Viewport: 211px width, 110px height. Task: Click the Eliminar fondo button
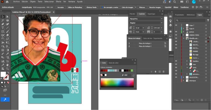pyautogui.click(x=91, y=7)
